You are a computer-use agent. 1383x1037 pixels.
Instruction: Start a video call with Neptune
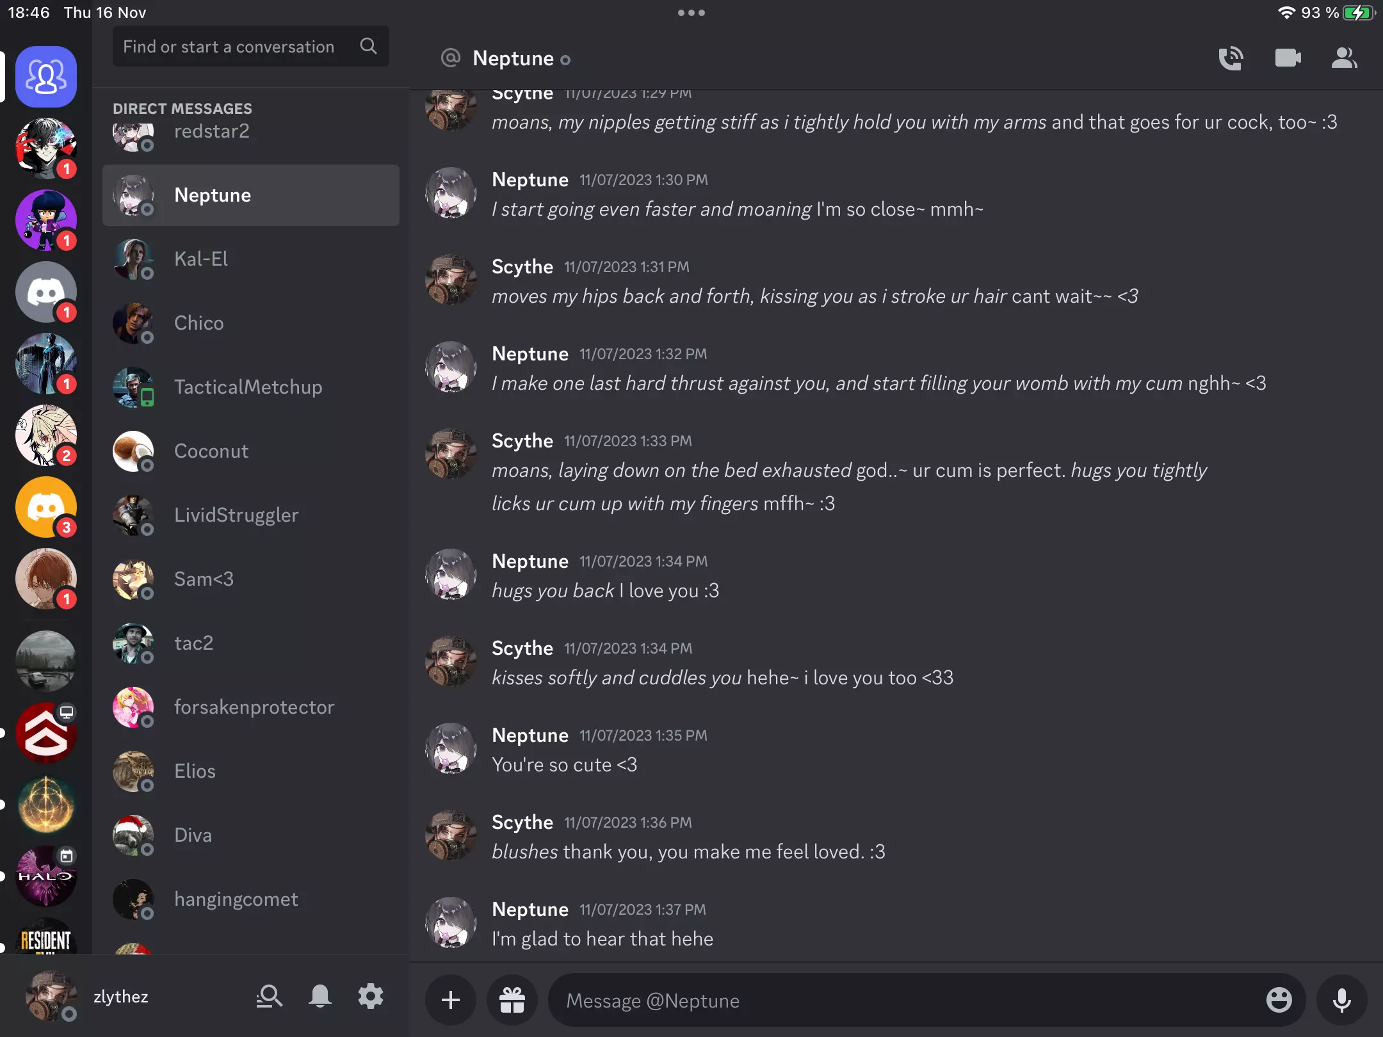[1288, 59]
